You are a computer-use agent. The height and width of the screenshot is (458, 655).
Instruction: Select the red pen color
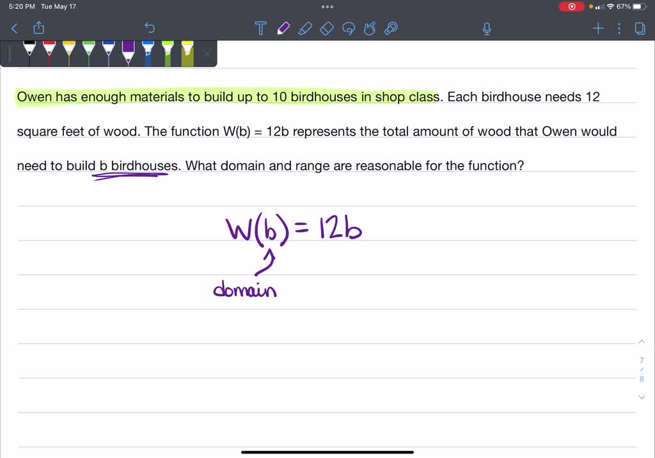point(49,52)
